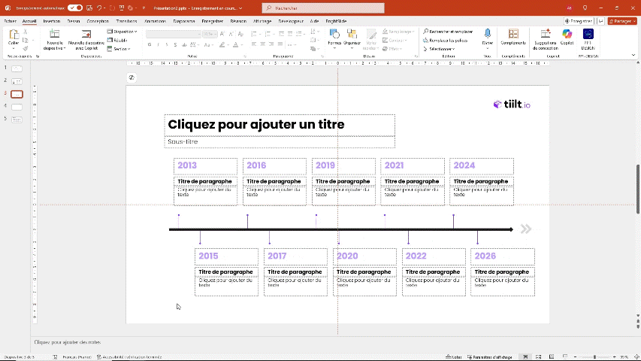Click the Organiser arrange icon
The width and height of the screenshot is (641, 361).
(x=352, y=35)
